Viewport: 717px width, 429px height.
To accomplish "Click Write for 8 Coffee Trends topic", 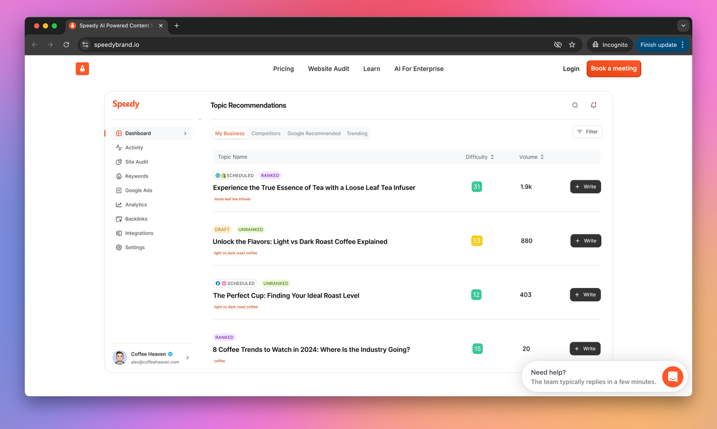I will (586, 348).
